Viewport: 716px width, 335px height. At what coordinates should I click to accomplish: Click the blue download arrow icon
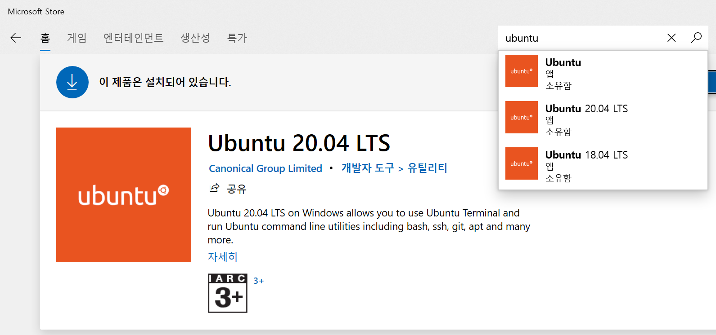click(72, 82)
